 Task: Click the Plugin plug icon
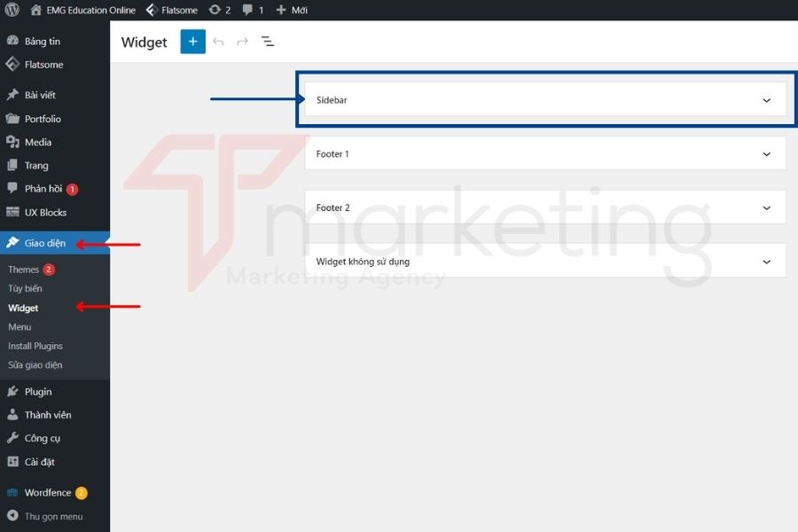tap(12, 392)
